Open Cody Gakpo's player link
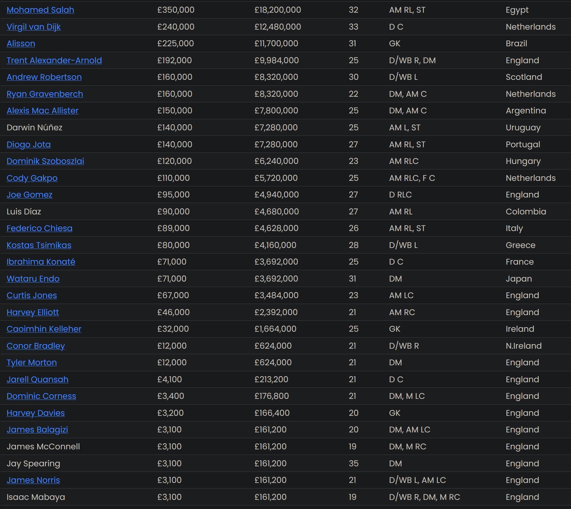The width and height of the screenshot is (571, 509). click(x=32, y=178)
